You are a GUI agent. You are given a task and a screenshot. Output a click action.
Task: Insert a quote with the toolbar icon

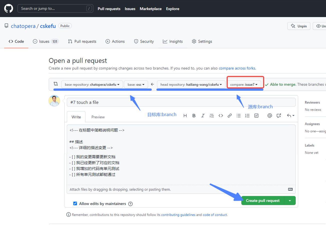[212, 116]
